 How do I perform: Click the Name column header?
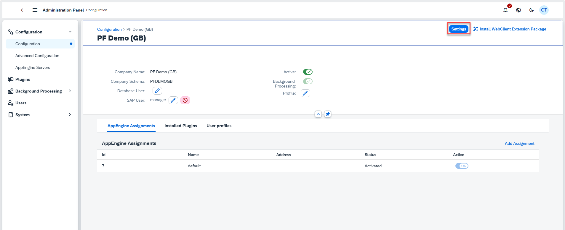click(x=193, y=155)
